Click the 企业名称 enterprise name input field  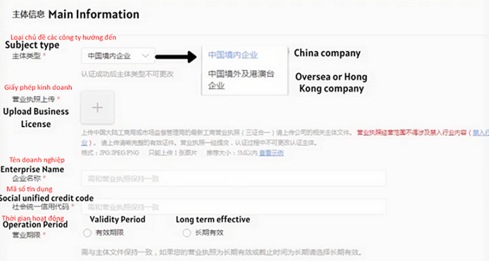233,178
